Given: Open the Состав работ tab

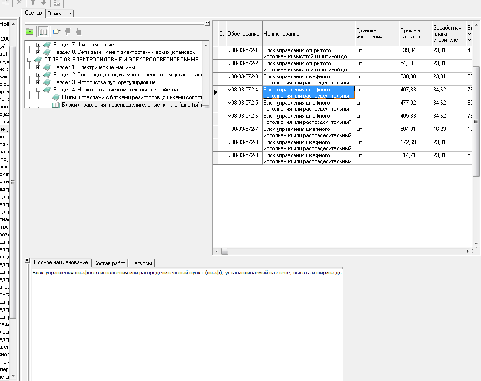Looking at the screenshot, I should tap(109, 263).
